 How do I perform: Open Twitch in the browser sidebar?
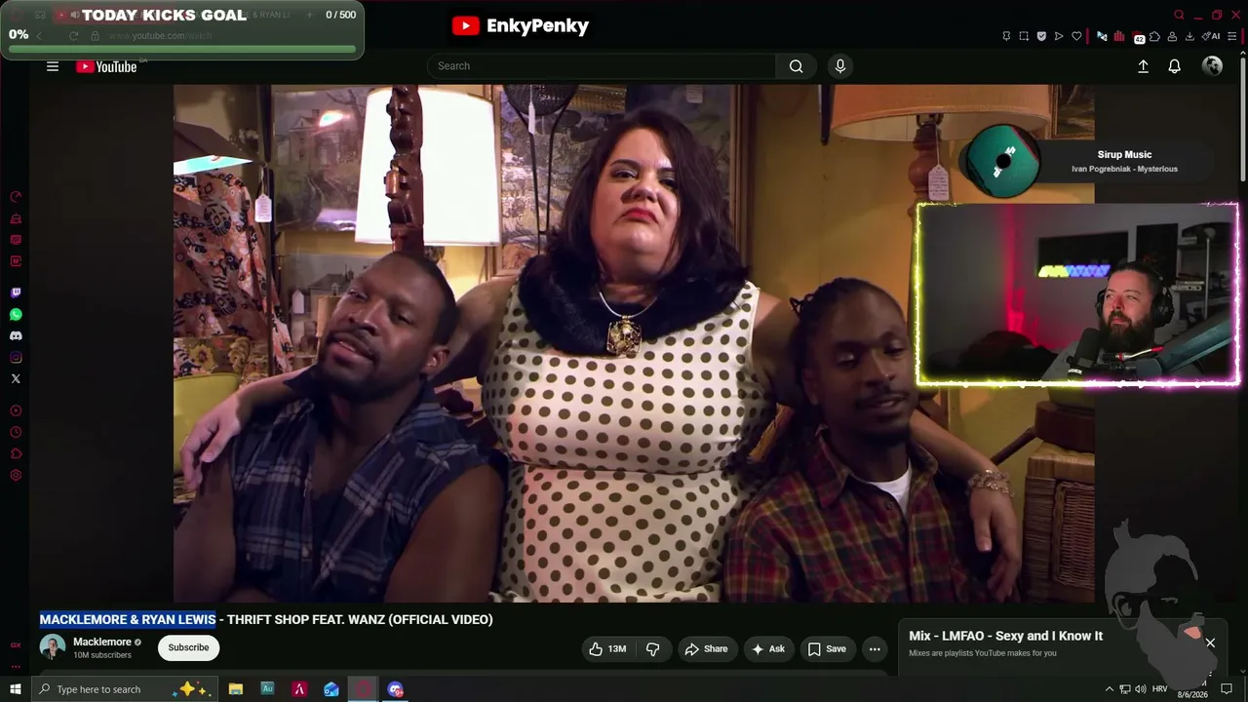coord(16,292)
